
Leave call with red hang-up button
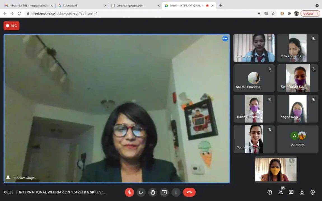pyautogui.click(x=189, y=192)
